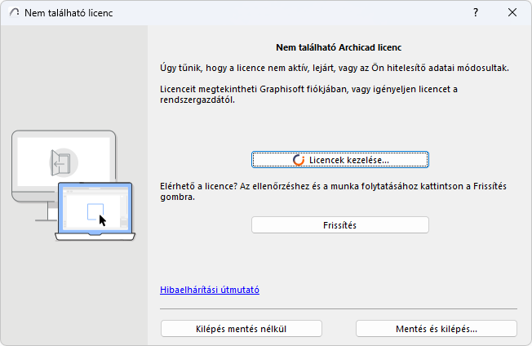Click the orange spinner icon beside Licencek kezelése

point(299,159)
